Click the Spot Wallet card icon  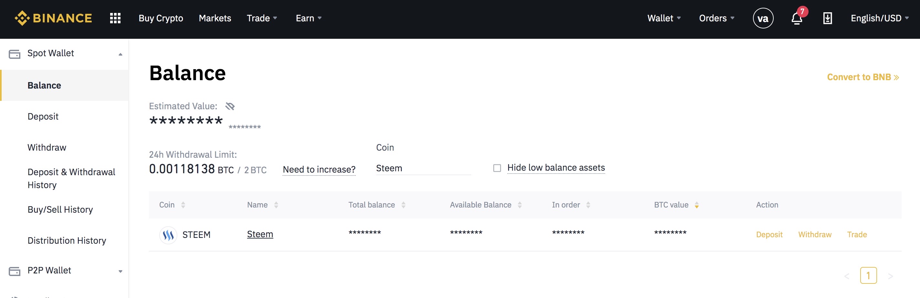click(15, 54)
